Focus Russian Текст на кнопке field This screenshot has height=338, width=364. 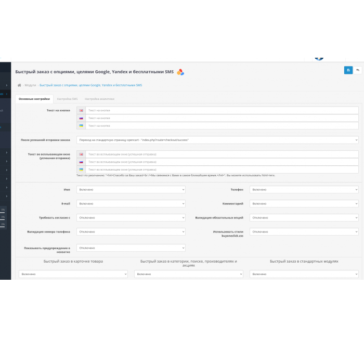(x=222, y=118)
